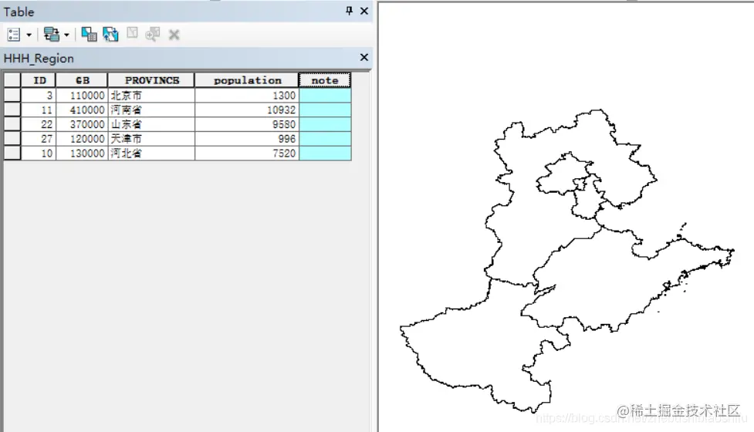This screenshot has height=432, width=754.
Task: Click the Switch Selection icon
Action: (x=110, y=35)
